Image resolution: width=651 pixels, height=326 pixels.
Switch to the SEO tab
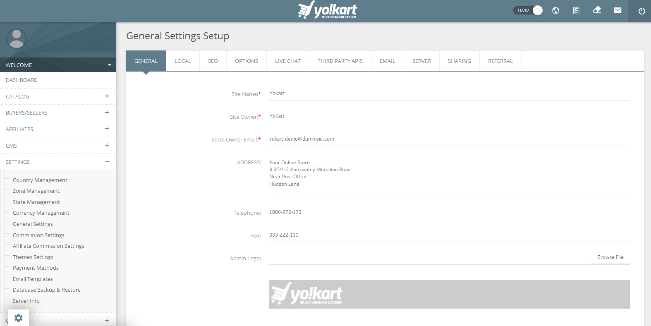click(213, 61)
